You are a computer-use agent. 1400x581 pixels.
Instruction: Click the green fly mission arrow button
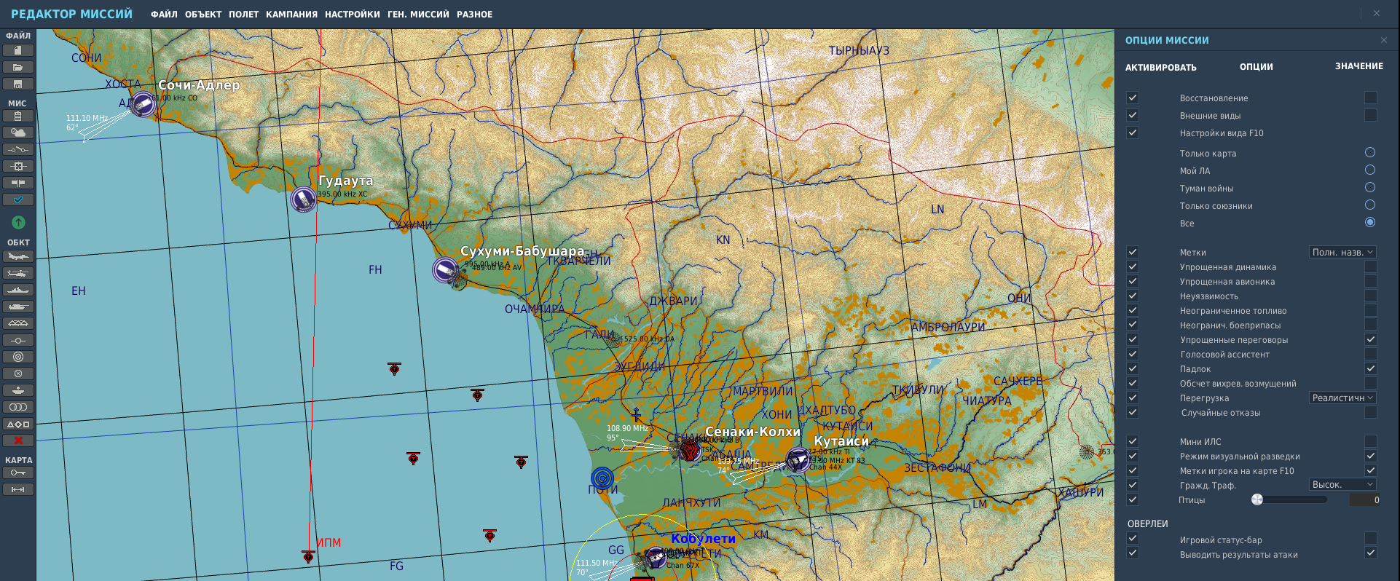click(18, 222)
